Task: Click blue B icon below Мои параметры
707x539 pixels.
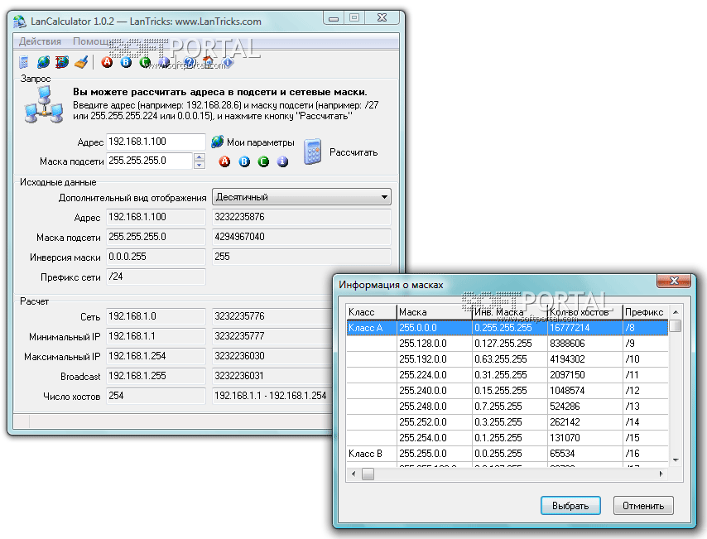Action: click(x=244, y=161)
